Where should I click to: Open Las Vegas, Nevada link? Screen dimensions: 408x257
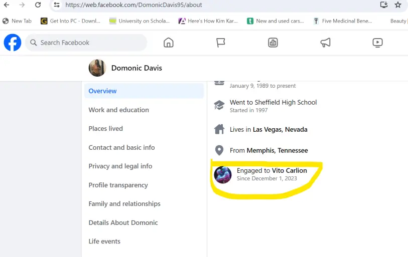point(280,129)
